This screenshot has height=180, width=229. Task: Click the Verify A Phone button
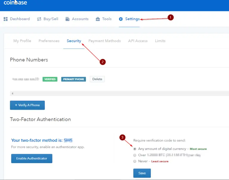tap(27, 105)
